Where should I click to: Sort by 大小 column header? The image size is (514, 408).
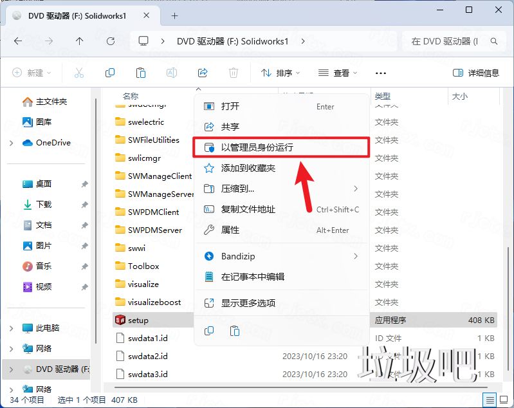459,96
